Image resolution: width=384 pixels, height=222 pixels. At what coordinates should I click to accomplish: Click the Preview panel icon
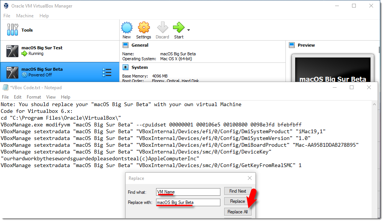click(292, 45)
